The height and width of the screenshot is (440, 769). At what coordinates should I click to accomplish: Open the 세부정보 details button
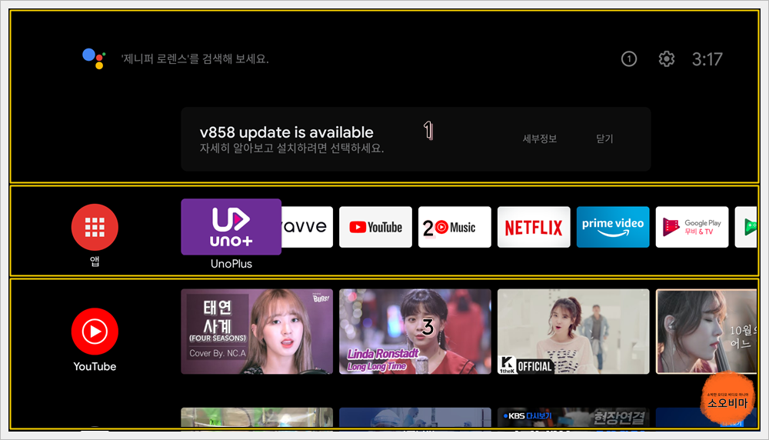(x=540, y=138)
